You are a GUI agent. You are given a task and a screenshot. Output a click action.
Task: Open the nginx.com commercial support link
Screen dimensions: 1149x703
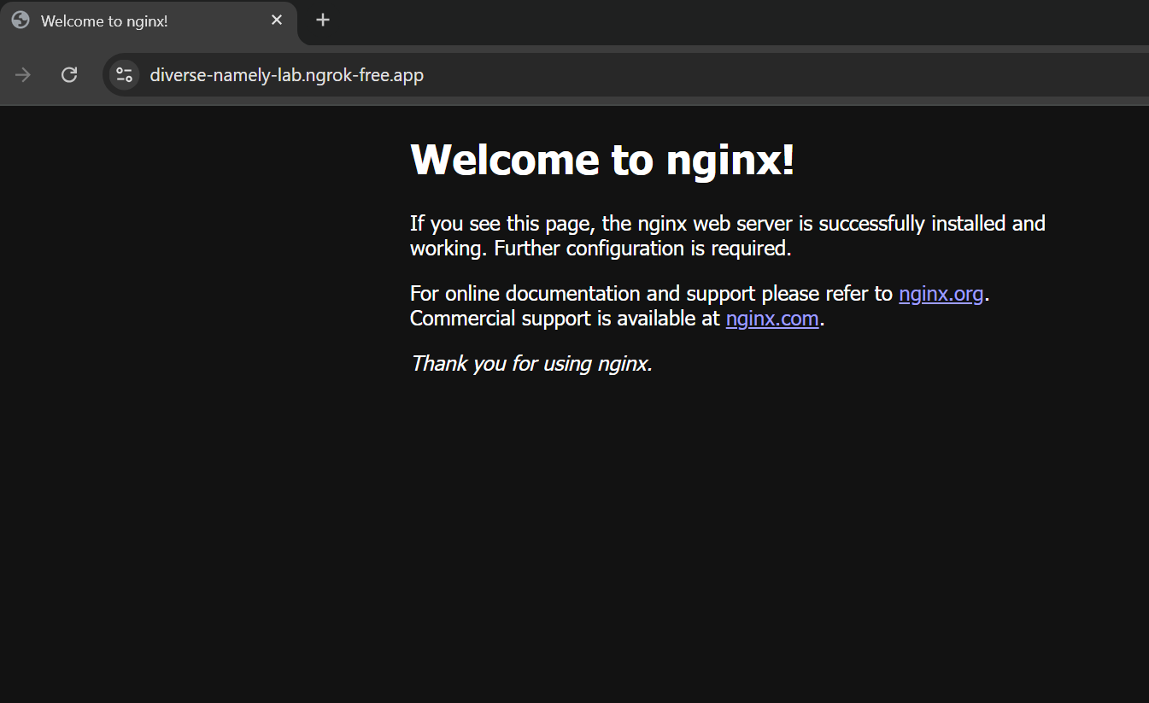click(x=771, y=318)
